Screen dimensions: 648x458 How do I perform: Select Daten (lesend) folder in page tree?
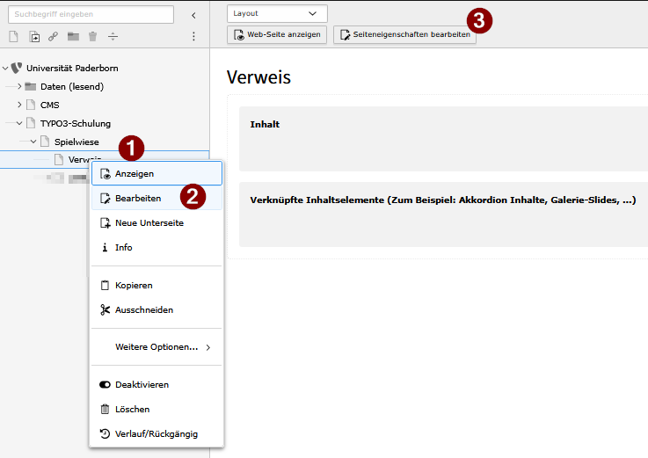(71, 86)
